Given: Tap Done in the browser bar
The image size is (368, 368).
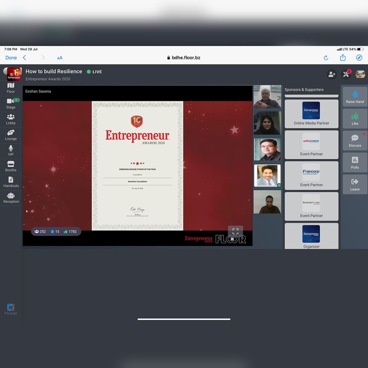Looking at the screenshot, I should click(x=11, y=58).
